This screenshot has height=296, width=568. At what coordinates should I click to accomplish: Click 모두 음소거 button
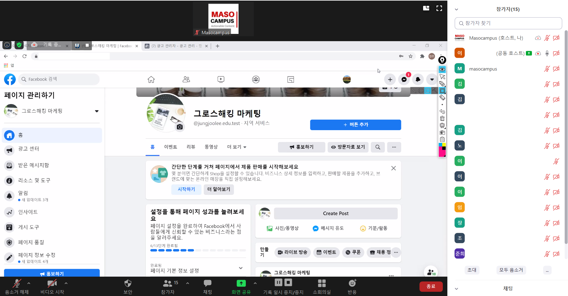click(x=511, y=270)
